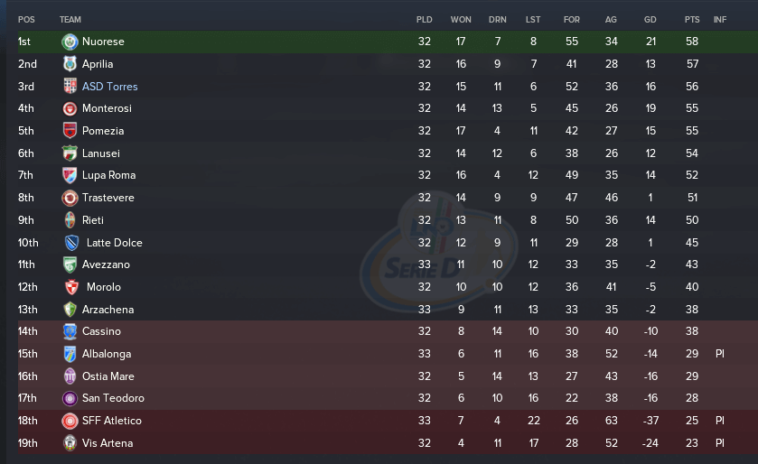Click Albalonga's Pl info marker

click(720, 354)
